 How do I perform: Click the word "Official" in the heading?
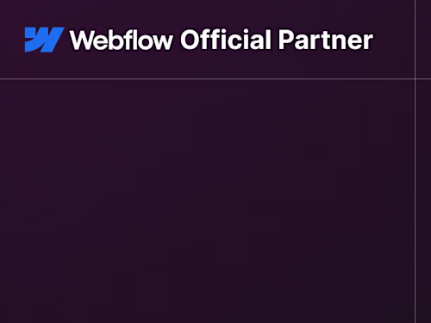click(x=226, y=40)
